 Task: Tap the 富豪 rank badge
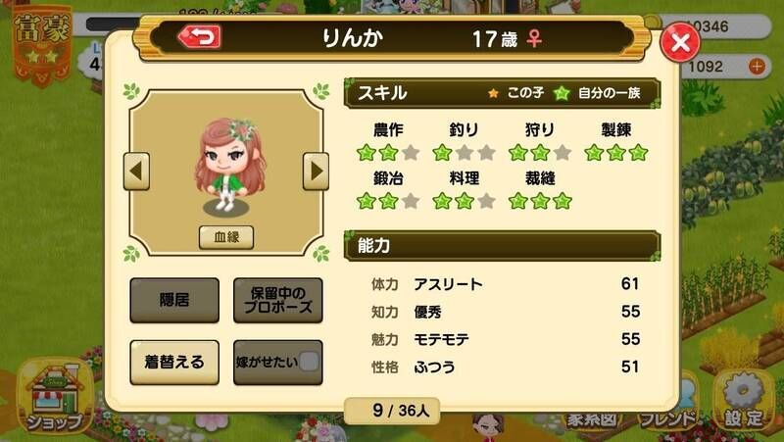pos(42,45)
